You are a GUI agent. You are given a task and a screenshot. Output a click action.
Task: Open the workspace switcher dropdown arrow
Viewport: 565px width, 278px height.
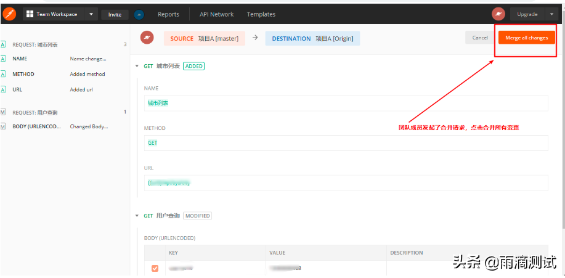pos(91,14)
